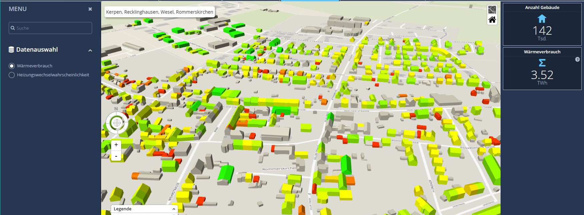
Task: Click the help question mark for Wärmeverbrauch
Action: (577, 59)
